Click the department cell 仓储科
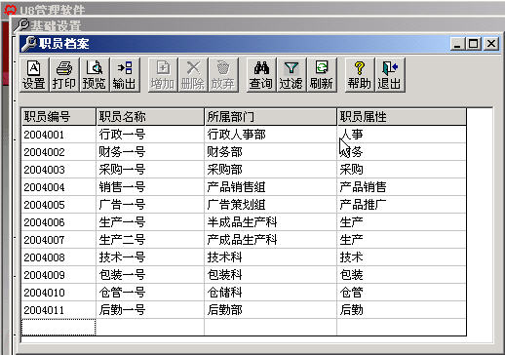This screenshot has height=355, width=505. click(x=271, y=293)
